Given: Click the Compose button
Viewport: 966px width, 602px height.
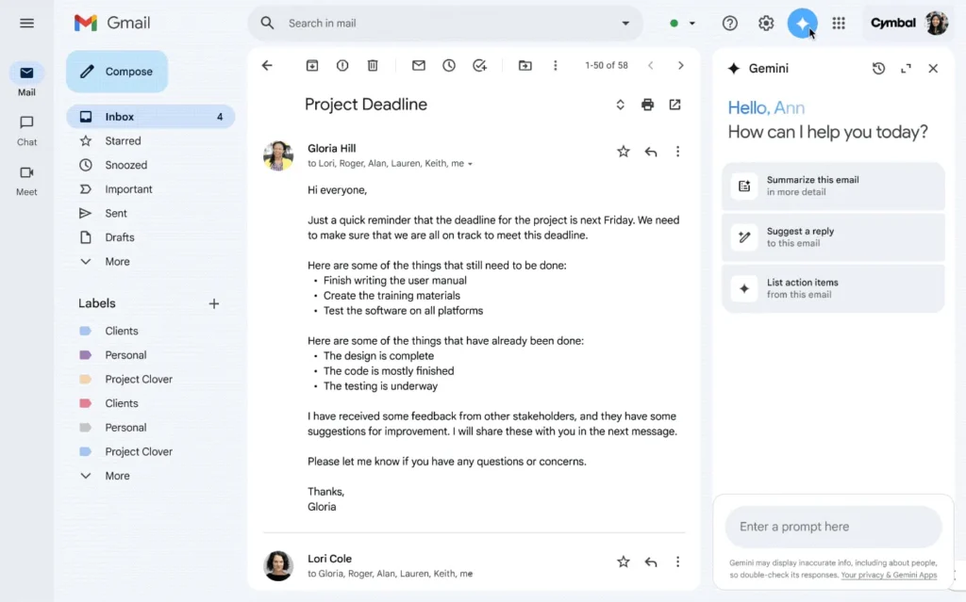Looking at the screenshot, I should [117, 71].
